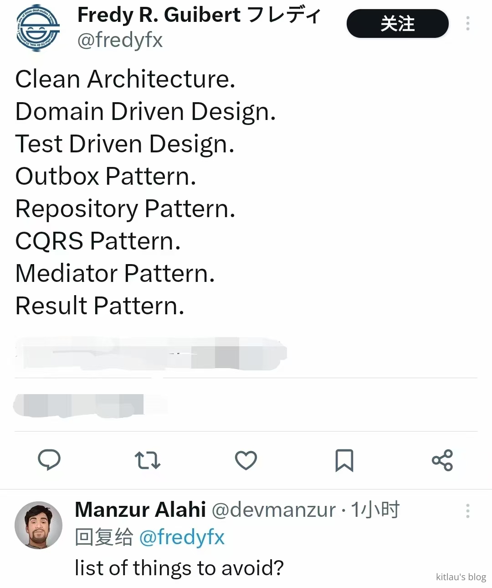Open the more options menu on Fredy's tweet
Screen dimensions: 492x588
click(x=467, y=24)
